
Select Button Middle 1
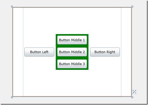click(x=72, y=40)
